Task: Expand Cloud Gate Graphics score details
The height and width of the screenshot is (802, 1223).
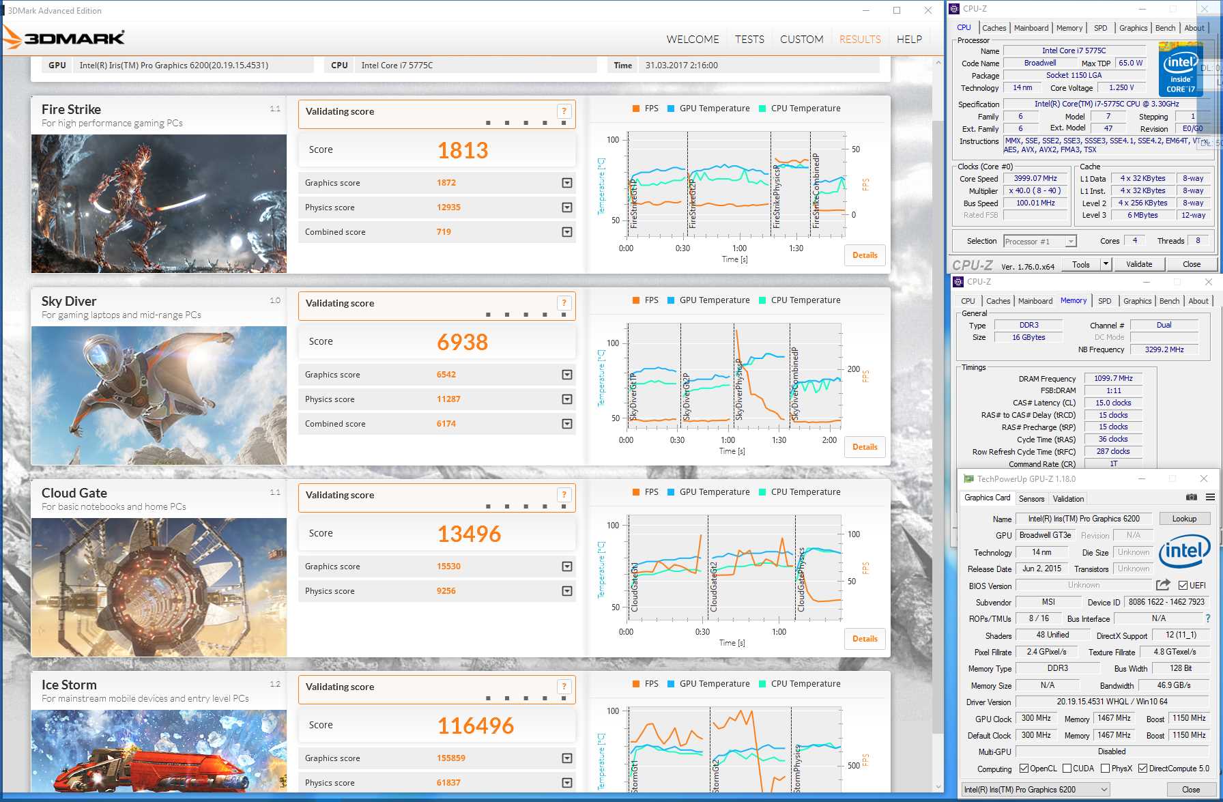Action: pos(567,567)
